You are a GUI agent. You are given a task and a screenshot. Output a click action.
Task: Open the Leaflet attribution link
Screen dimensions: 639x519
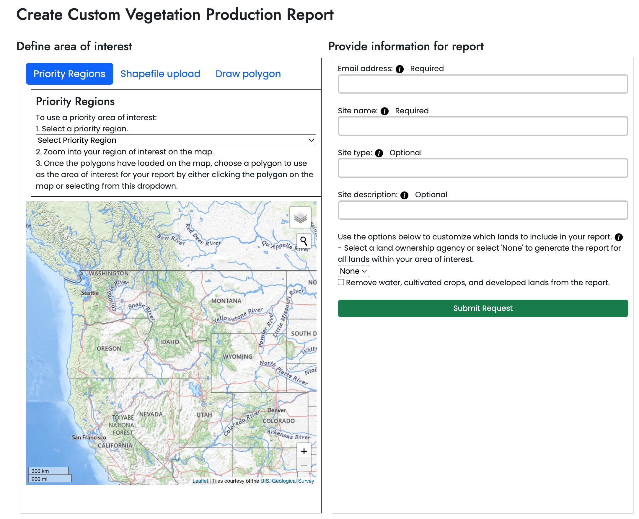tap(200, 481)
